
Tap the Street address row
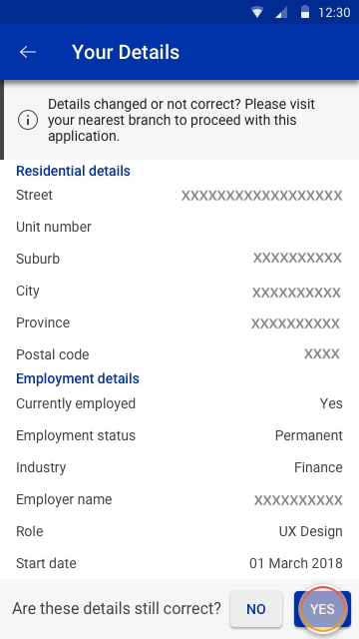point(179,196)
